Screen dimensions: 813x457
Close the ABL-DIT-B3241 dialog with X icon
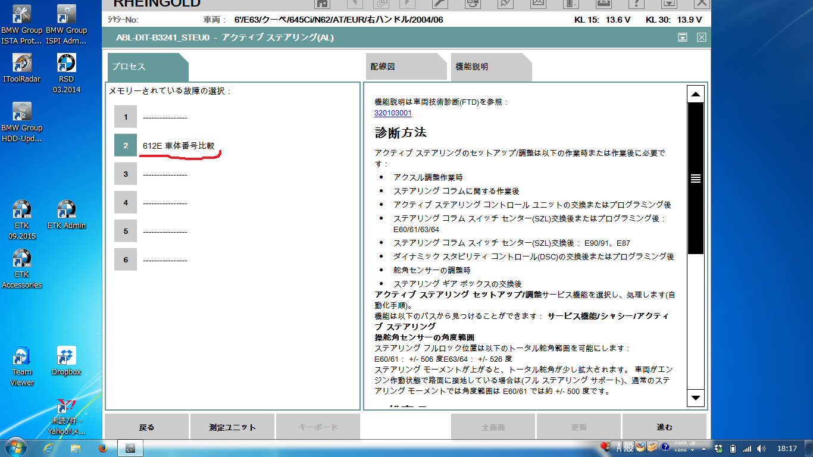702,37
